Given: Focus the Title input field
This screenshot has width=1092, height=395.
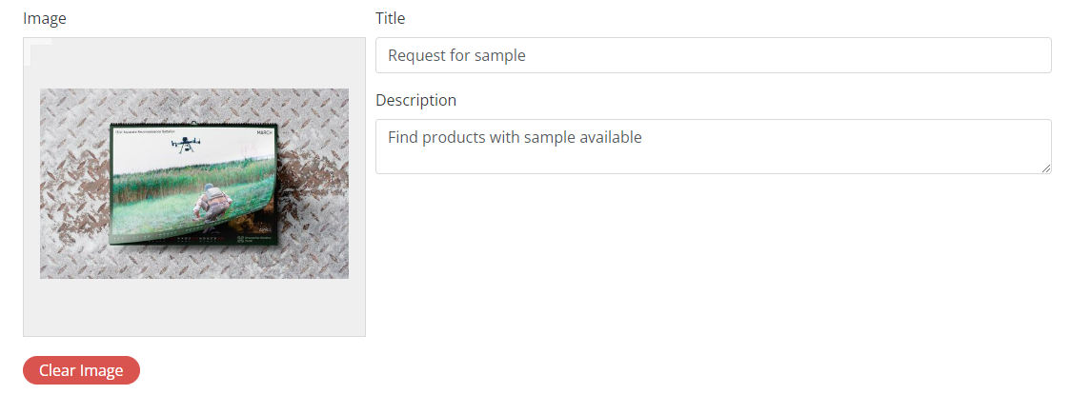Looking at the screenshot, I should tap(713, 55).
